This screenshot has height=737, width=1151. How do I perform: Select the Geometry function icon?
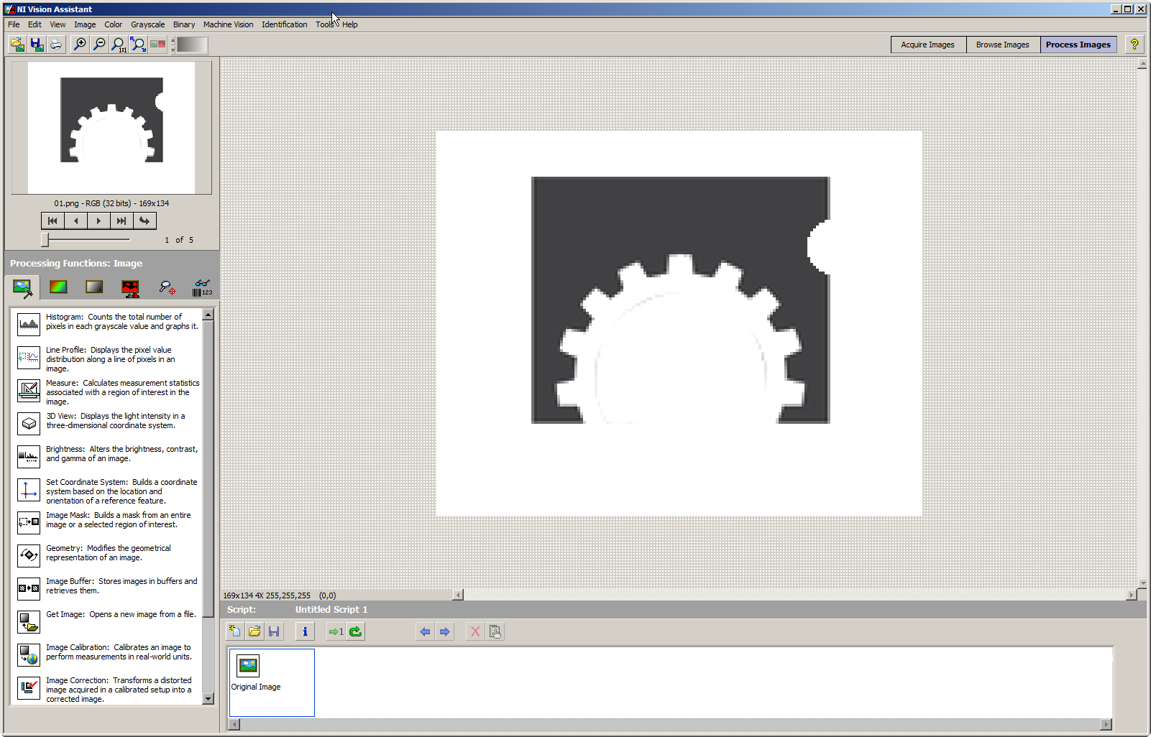coord(29,556)
